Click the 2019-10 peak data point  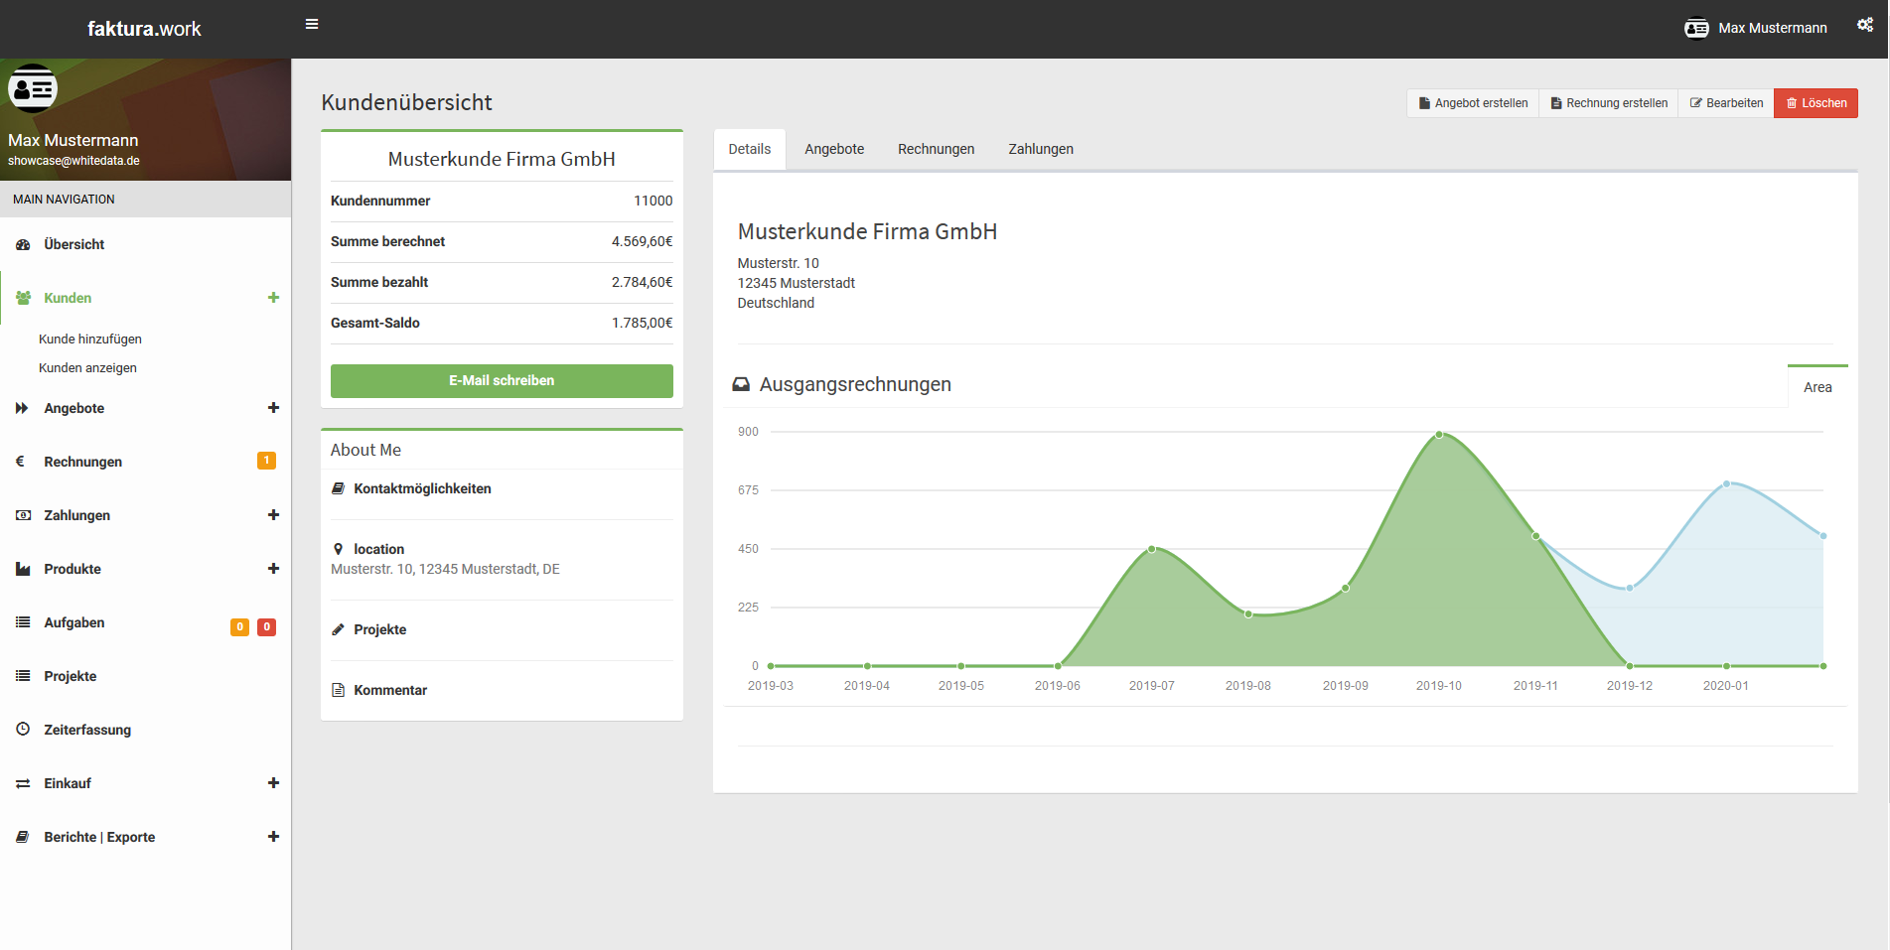point(1439,435)
